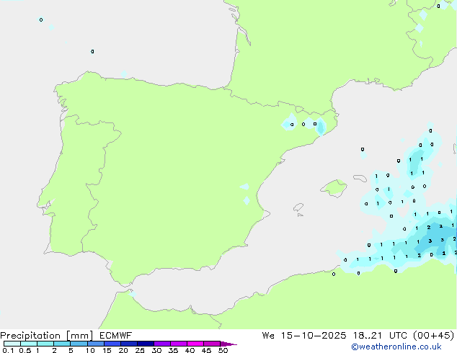Viewport: 457px width, 353px height.
Task: Click the 'ECMWF' model label
Action: point(116,336)
